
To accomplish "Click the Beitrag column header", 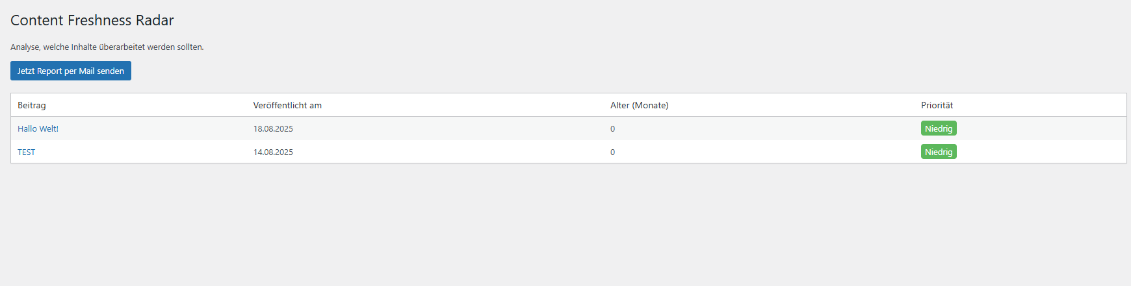I will point(32,105).
